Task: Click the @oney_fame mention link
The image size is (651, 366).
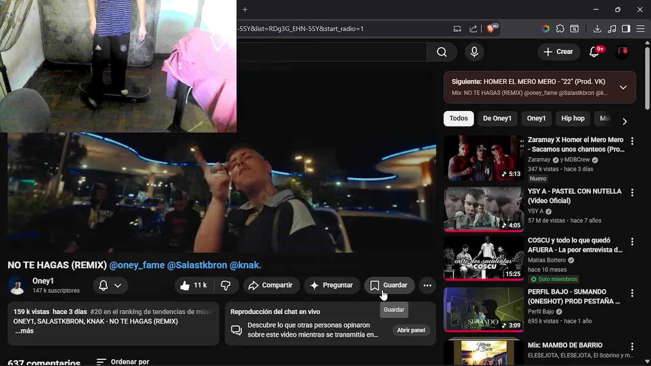Action: click(137, 265)
